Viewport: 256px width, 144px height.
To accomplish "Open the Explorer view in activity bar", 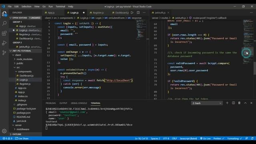I will coord(4,14).
